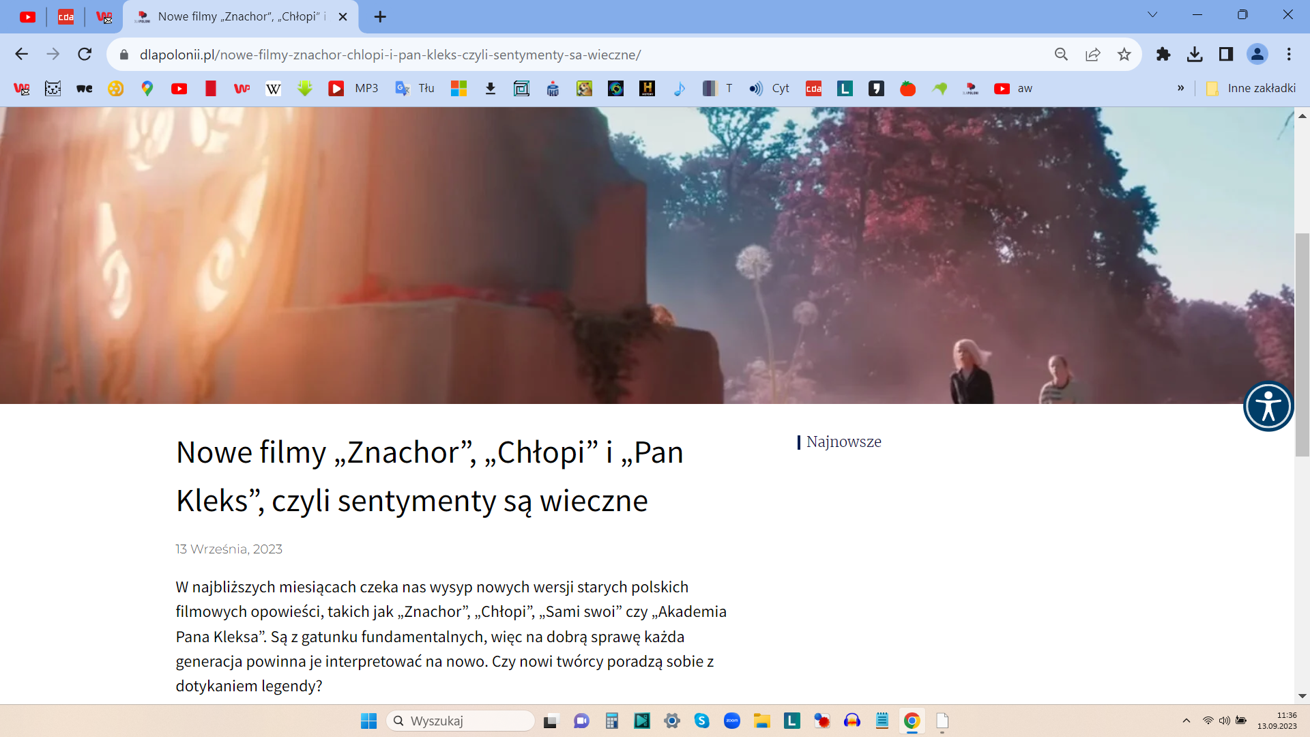Click the share page icon
1310x737 pixels.
(x=1092, y=55)
